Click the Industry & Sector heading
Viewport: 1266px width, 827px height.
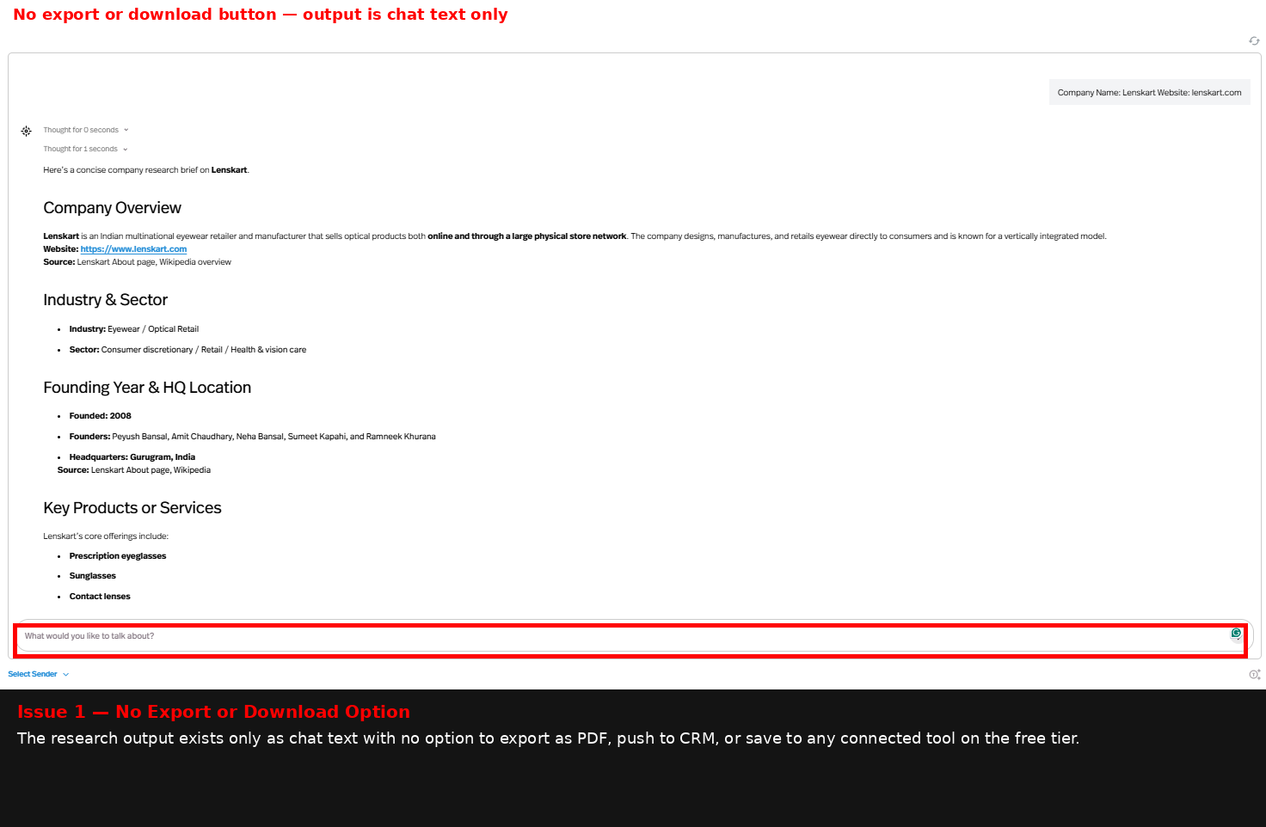106,300
